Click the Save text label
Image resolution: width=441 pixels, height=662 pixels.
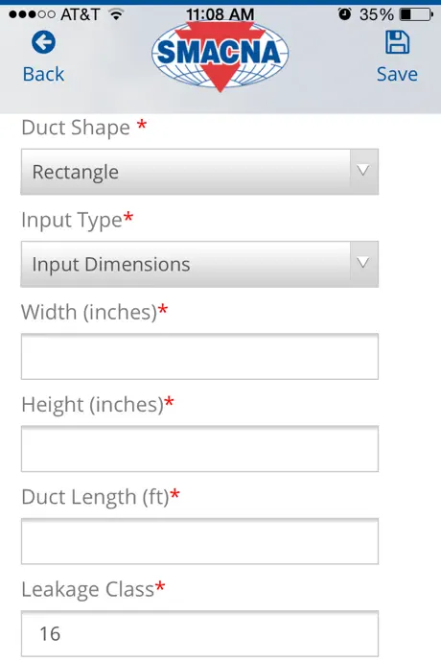tap(397, 74)
